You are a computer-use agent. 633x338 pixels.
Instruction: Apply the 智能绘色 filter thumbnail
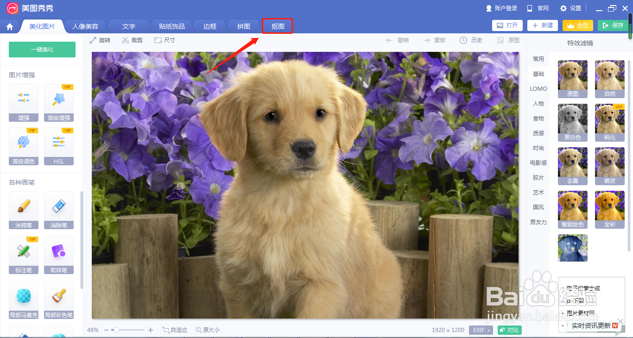(x=573, y=209)
